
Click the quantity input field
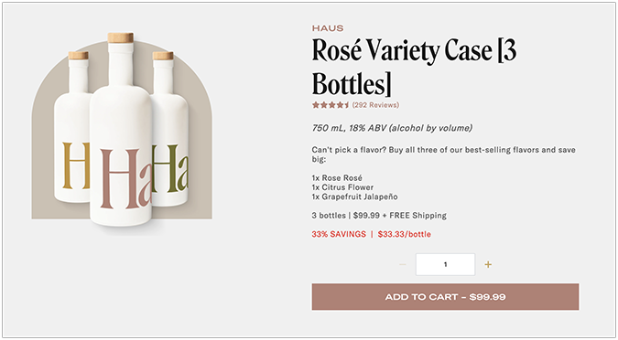coord(445,264)
